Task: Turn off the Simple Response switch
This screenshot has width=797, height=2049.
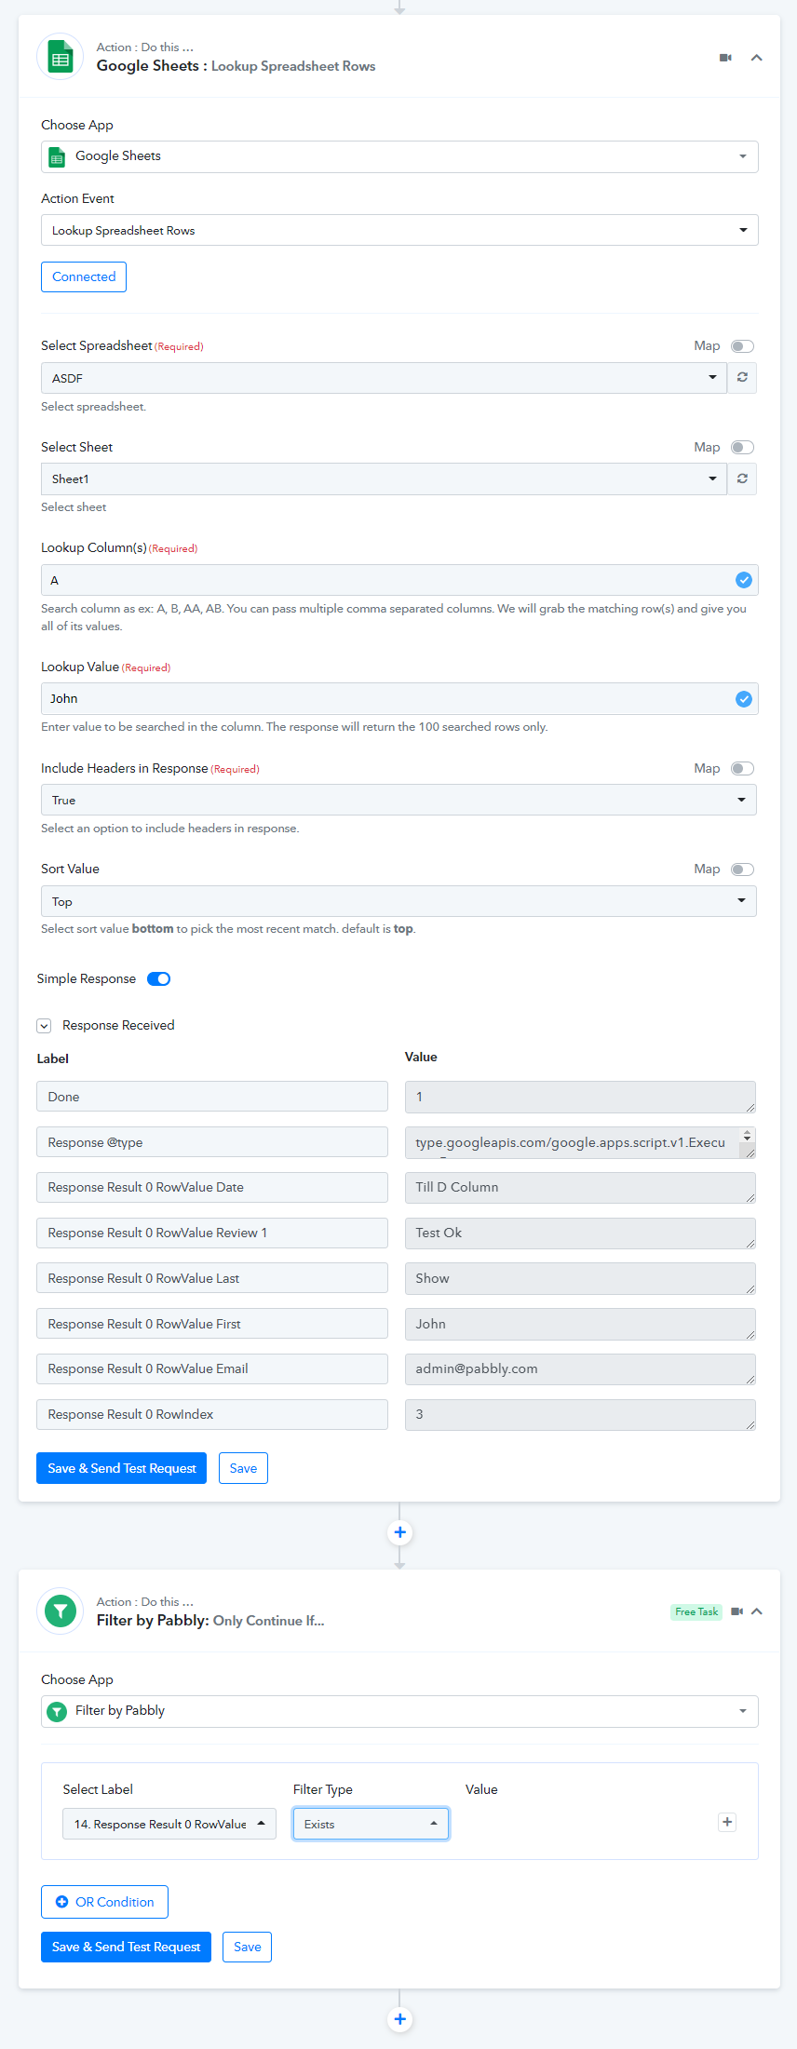Action: (159, 978)
